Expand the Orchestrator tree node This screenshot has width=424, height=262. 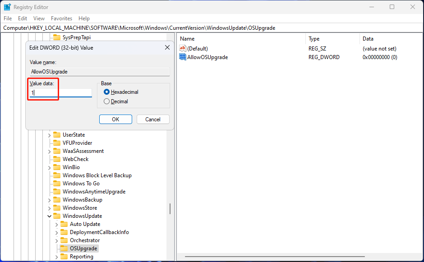pyautogui.click(x=56, y=240)
